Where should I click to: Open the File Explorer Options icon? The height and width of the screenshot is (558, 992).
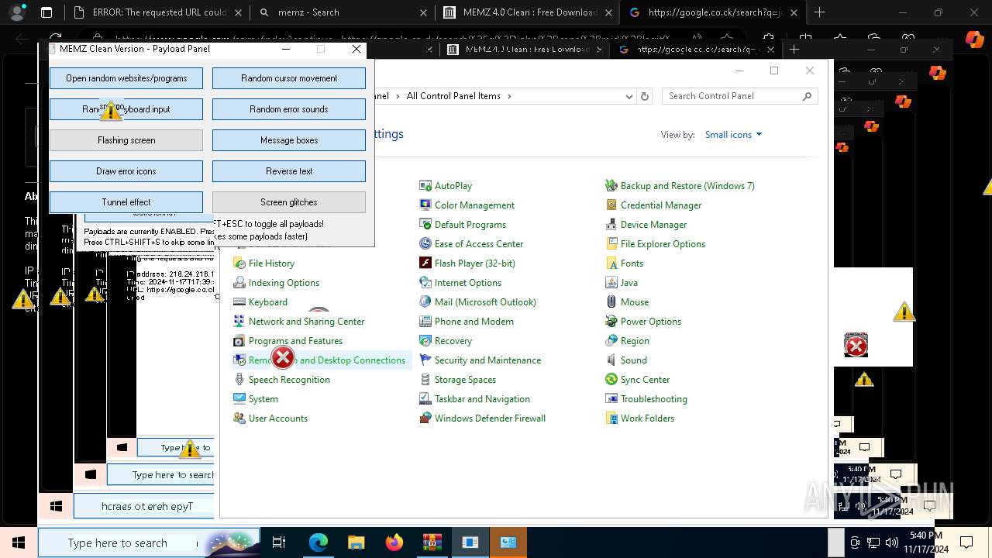[x=611, y=244]
